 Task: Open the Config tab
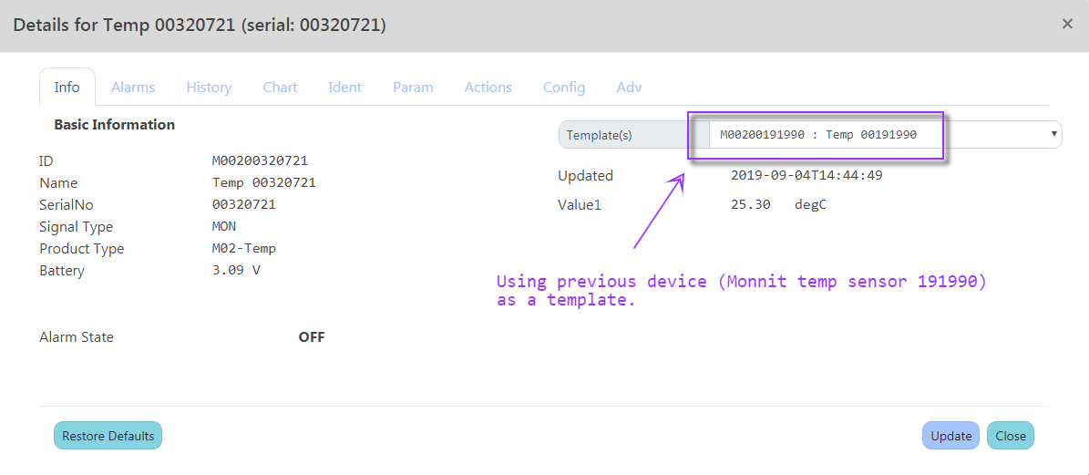click(563, 88)
